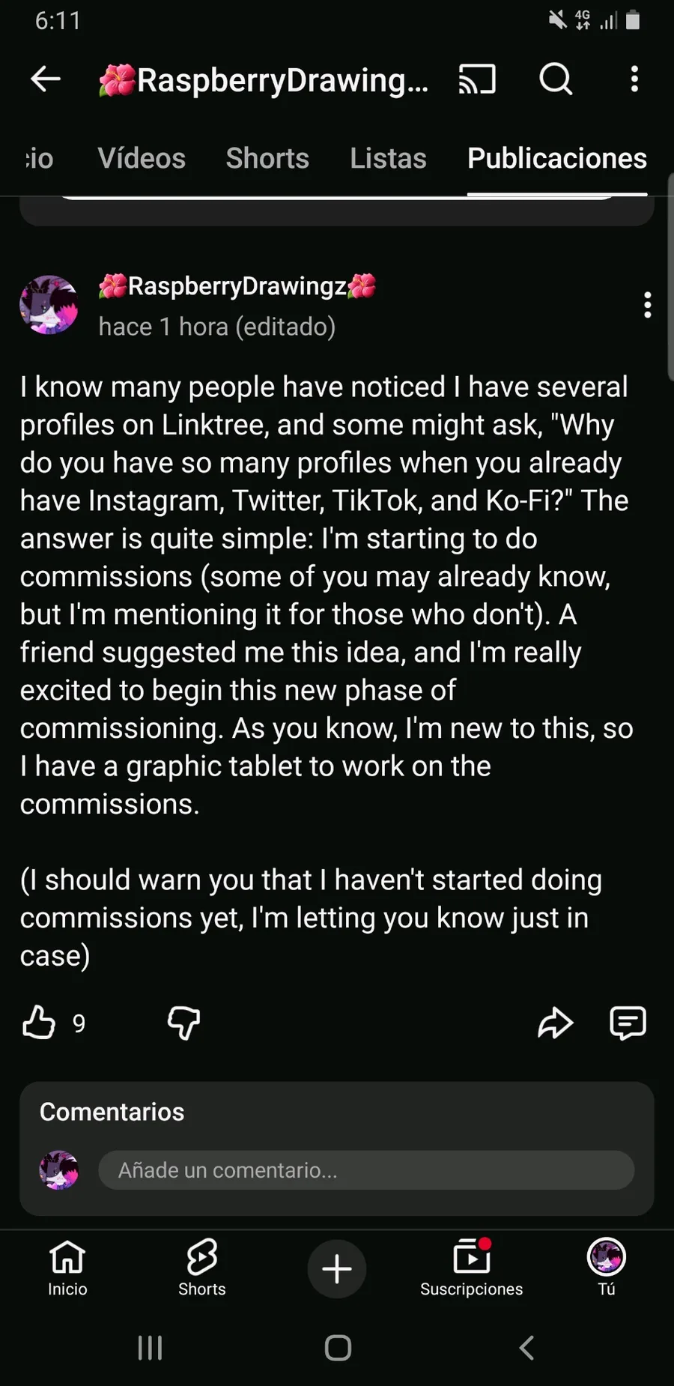This screenshot has width=674, height=1386.
Task: Open the post's three-dot options menu
Action: pos(648,305)
